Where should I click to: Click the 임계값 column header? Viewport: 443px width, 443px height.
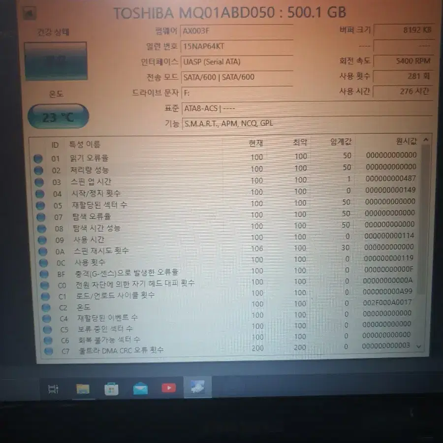[341, 142]
